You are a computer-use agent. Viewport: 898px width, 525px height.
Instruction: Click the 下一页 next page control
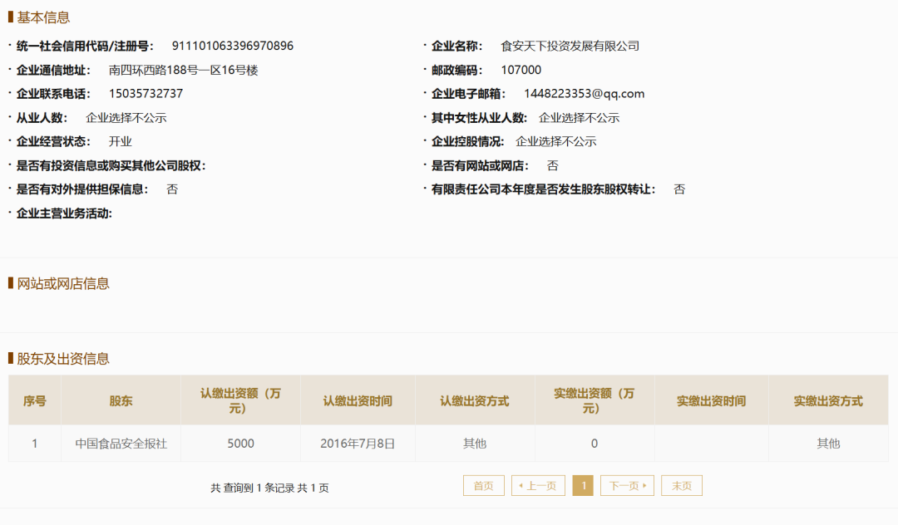[626, 485]
